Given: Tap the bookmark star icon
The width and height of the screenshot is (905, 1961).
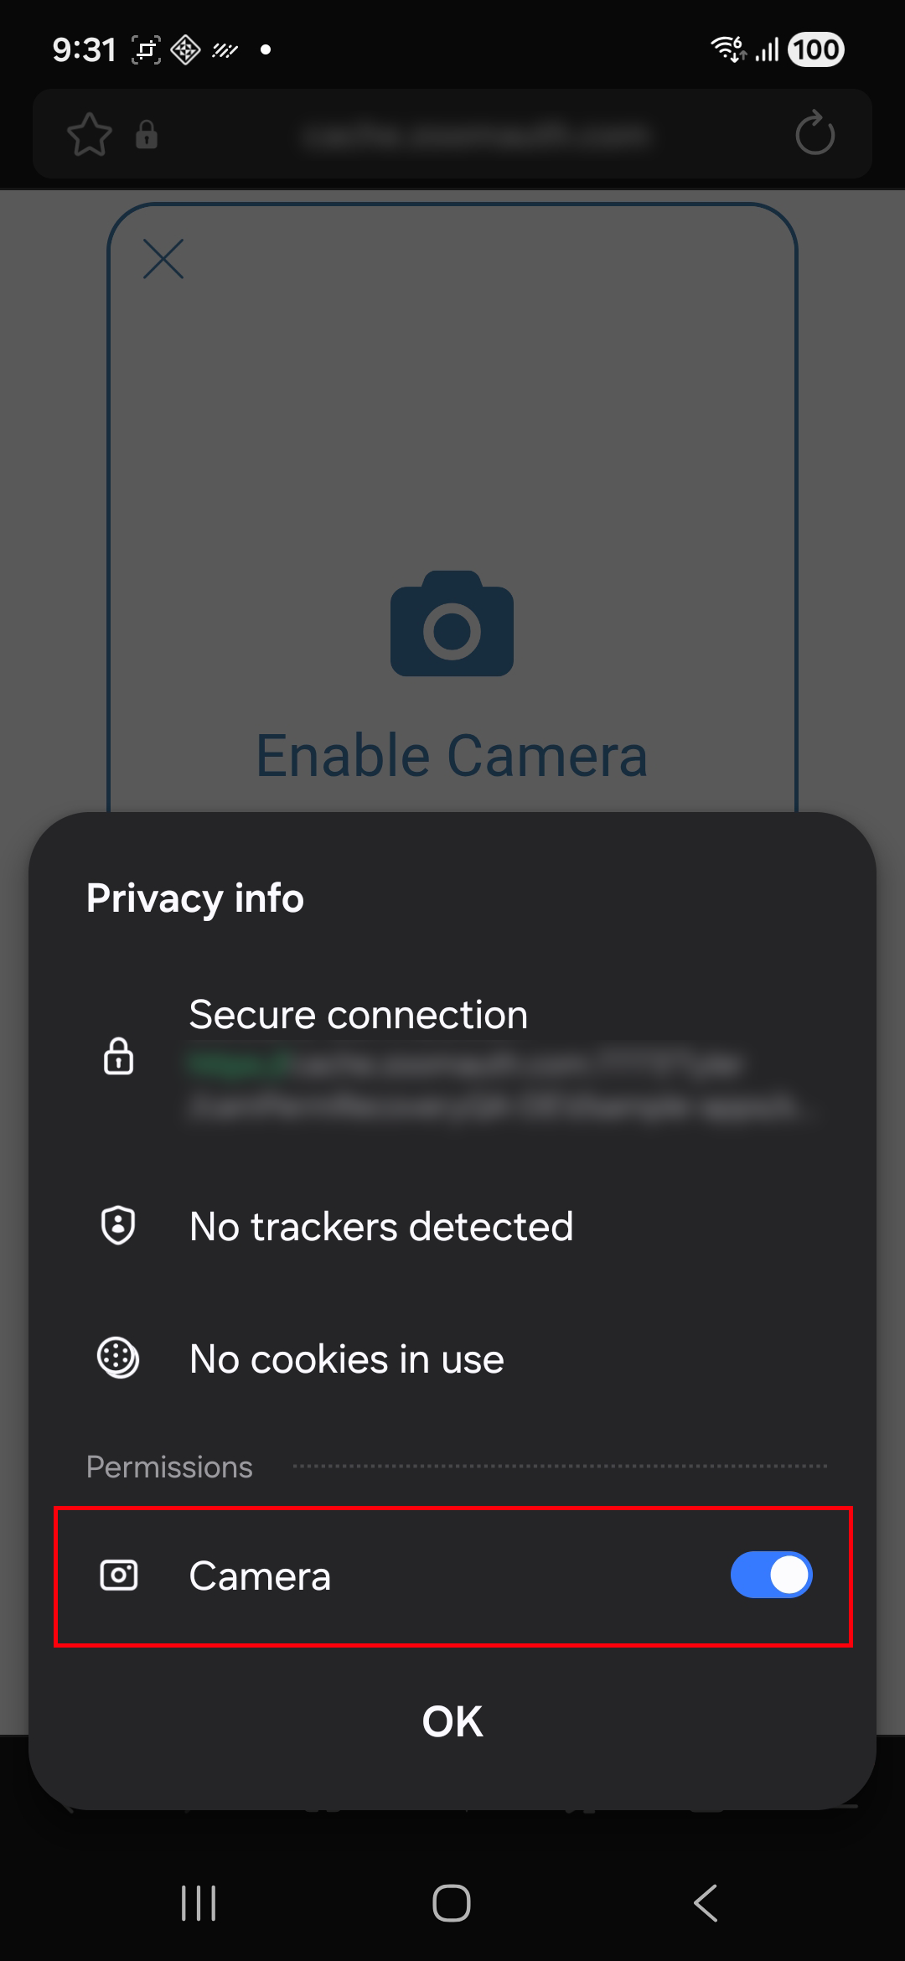Looking at the screenshot, I should tap(90, 135).
